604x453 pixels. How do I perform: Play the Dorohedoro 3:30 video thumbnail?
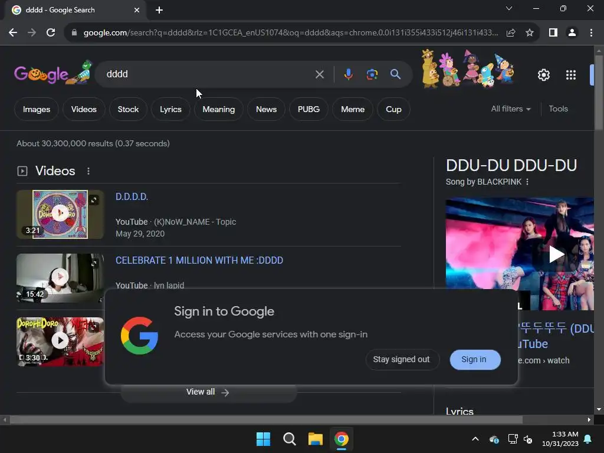tap(60, 342)
